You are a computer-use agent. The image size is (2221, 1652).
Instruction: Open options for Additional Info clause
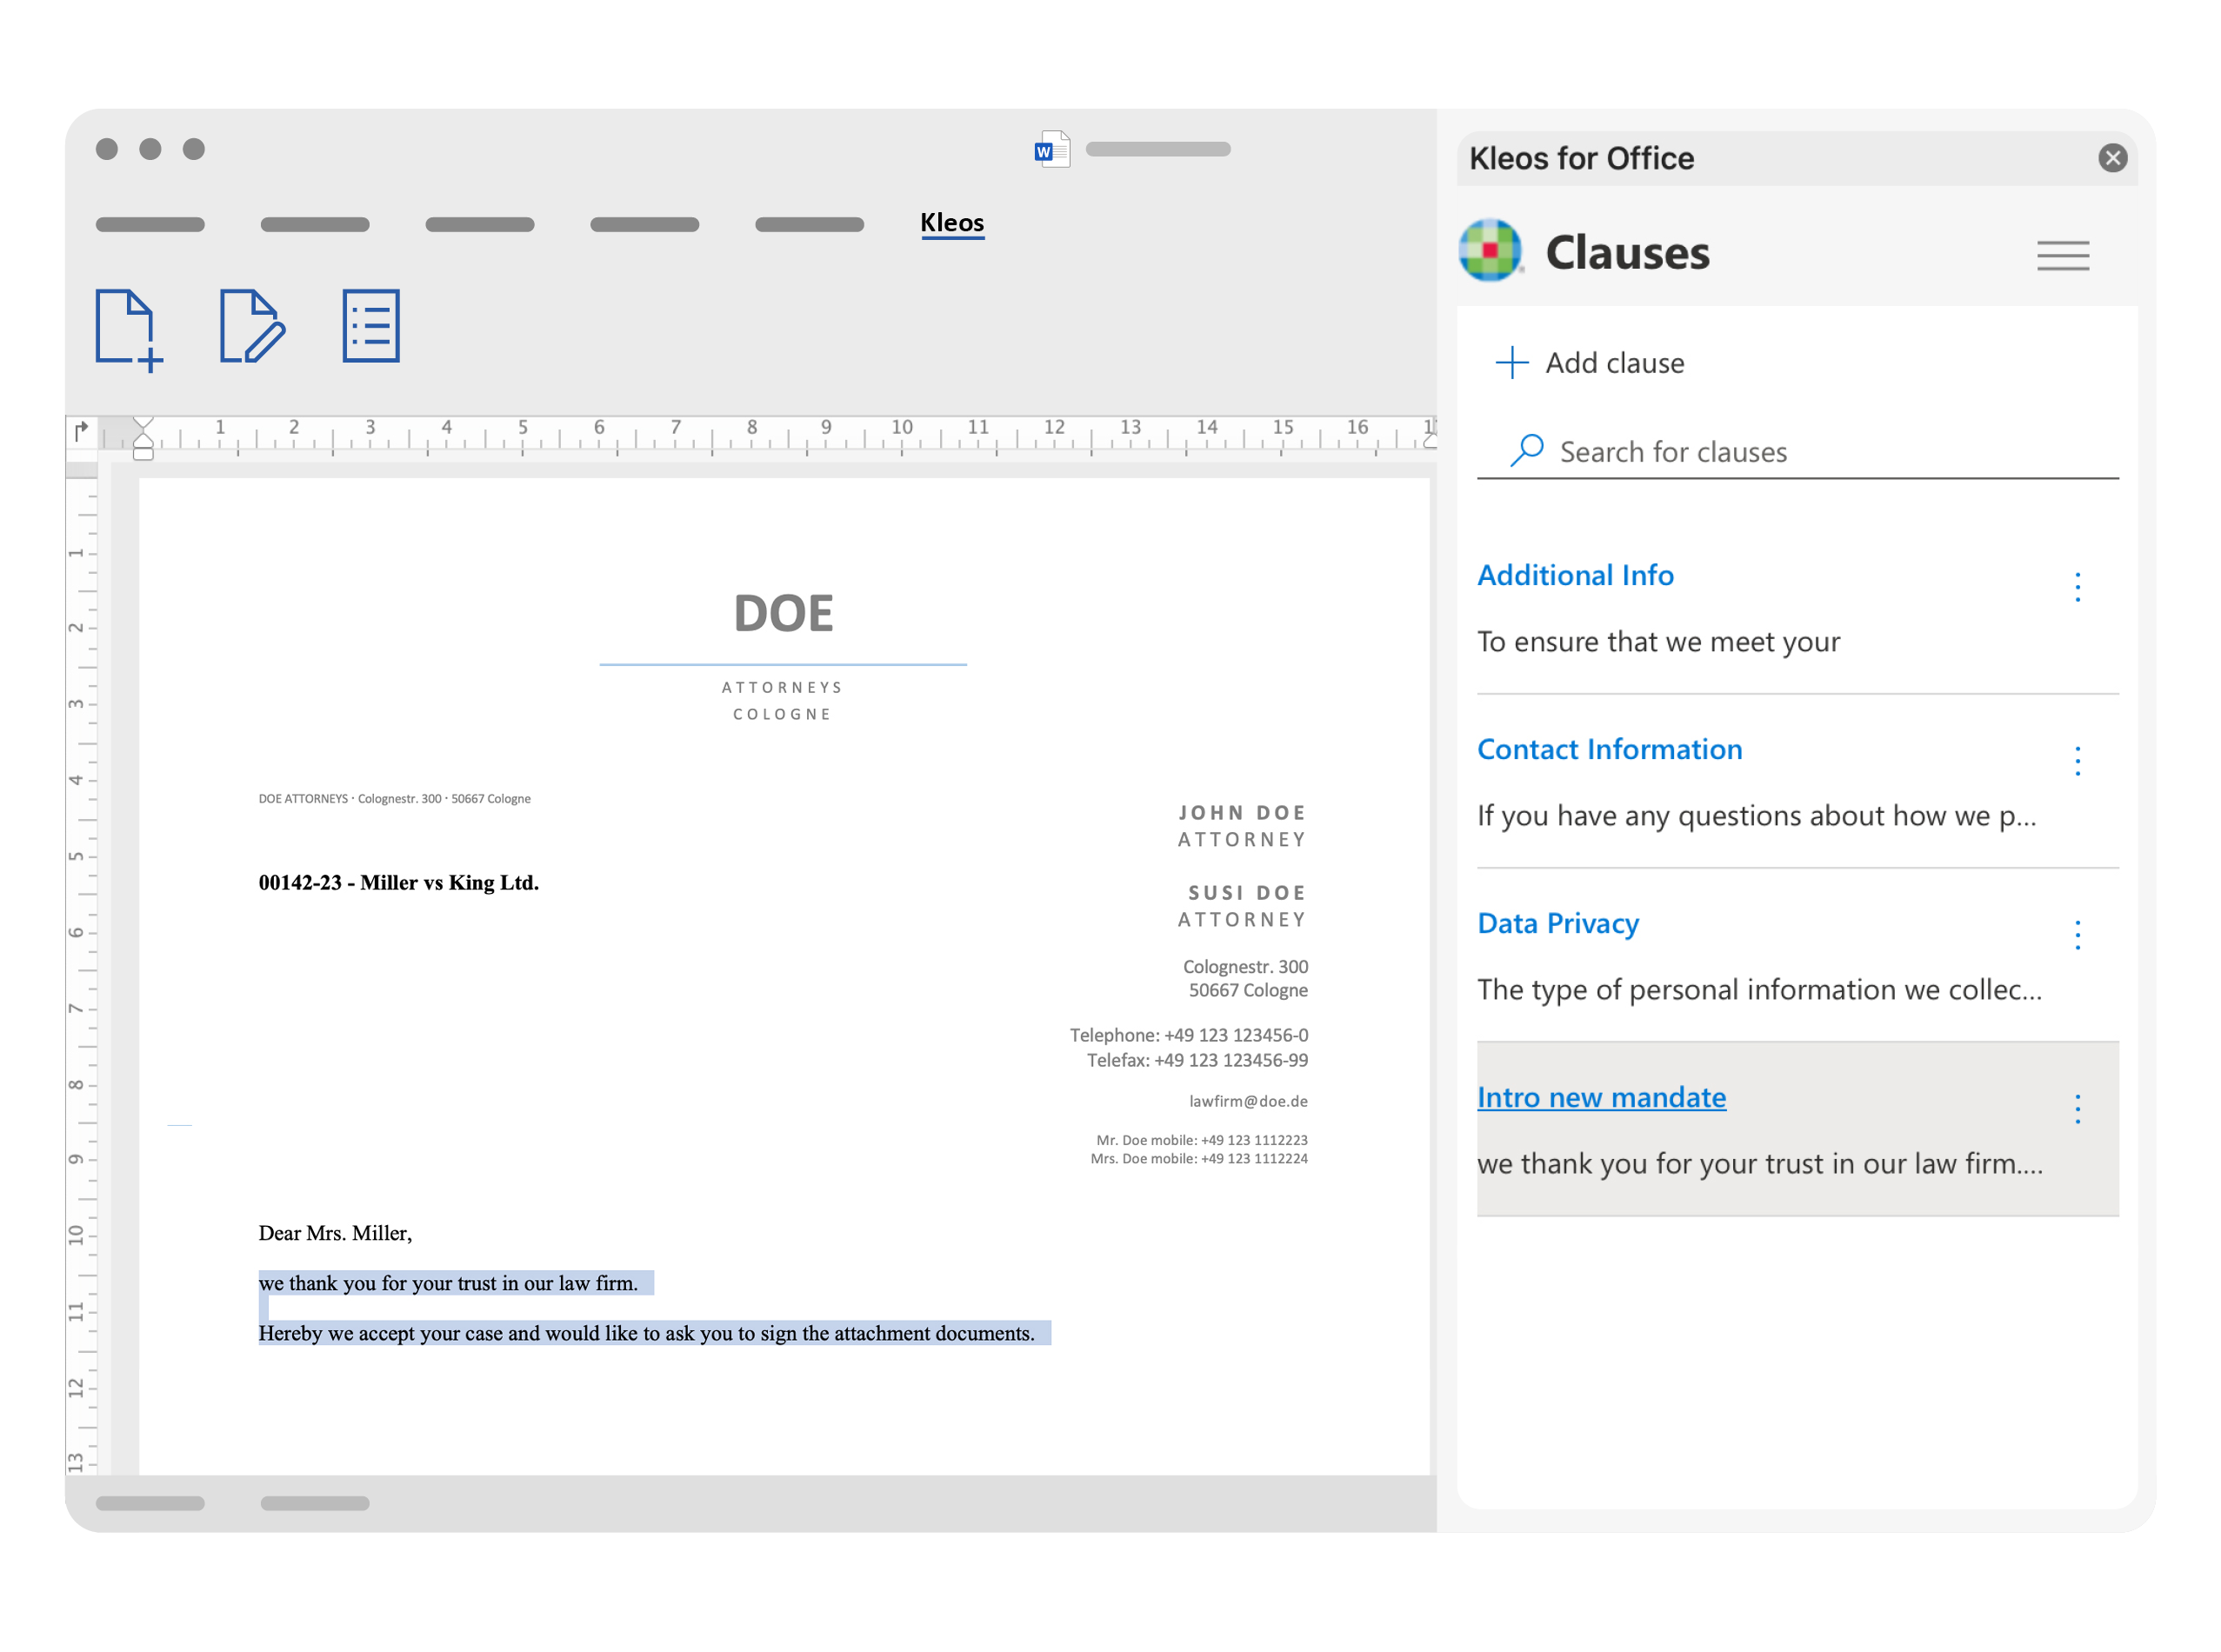[2077, 587]
